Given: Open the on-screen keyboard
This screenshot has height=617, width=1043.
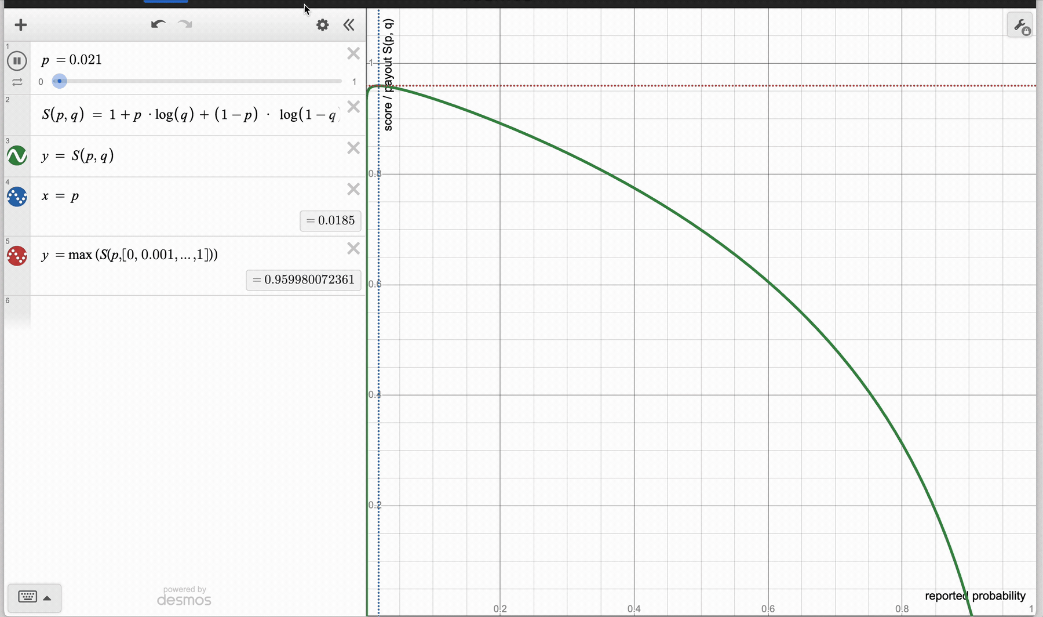Looking at the screenshot, I should [27, 597].
